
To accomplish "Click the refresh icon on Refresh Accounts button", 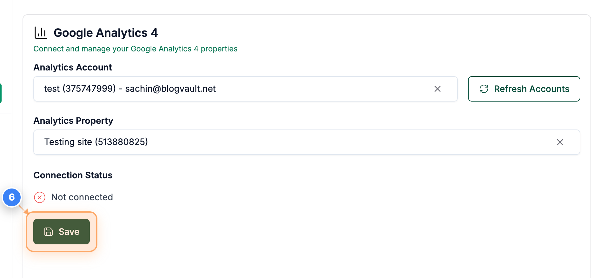I will pos(484,89).
